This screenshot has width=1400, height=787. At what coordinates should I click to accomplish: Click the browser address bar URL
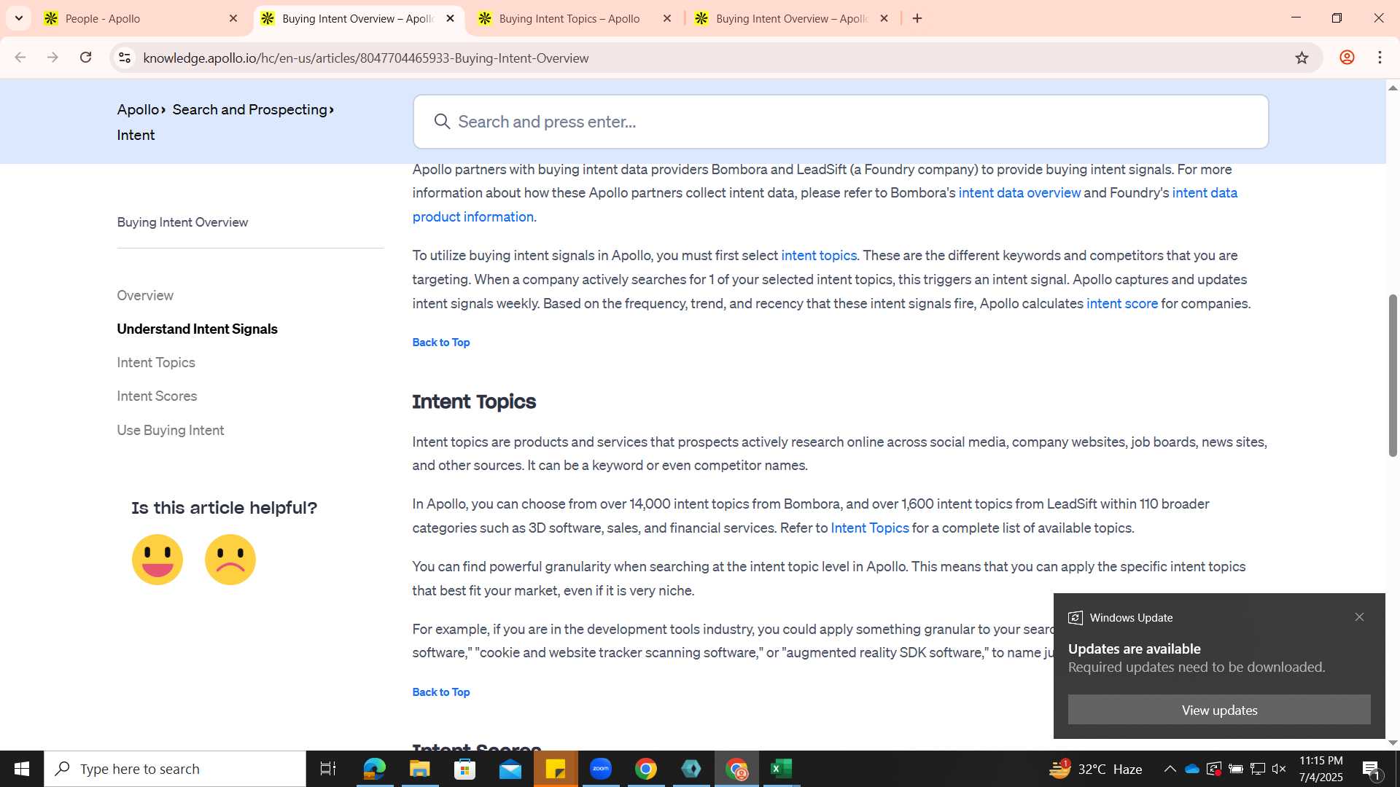point(366,58)
